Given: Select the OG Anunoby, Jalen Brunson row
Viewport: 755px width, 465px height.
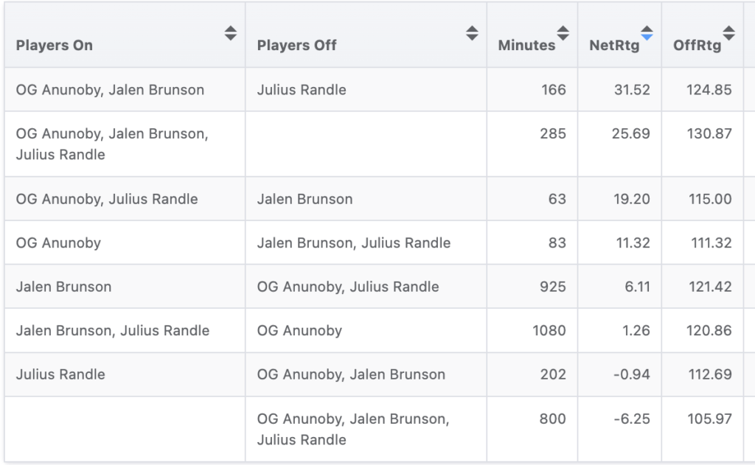Looking at the screenshot, I should click(x=110, y=90).
